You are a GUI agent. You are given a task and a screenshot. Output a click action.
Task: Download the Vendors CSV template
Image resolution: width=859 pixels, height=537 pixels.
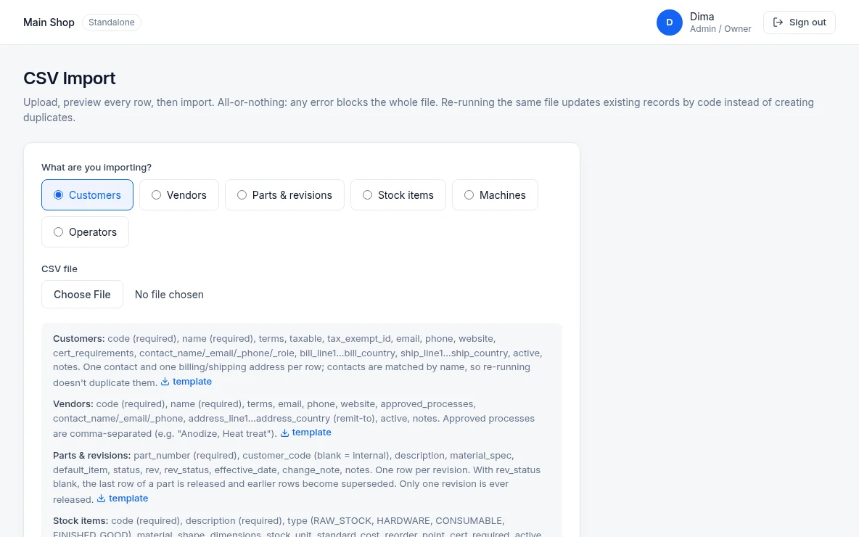pos(305,433)
